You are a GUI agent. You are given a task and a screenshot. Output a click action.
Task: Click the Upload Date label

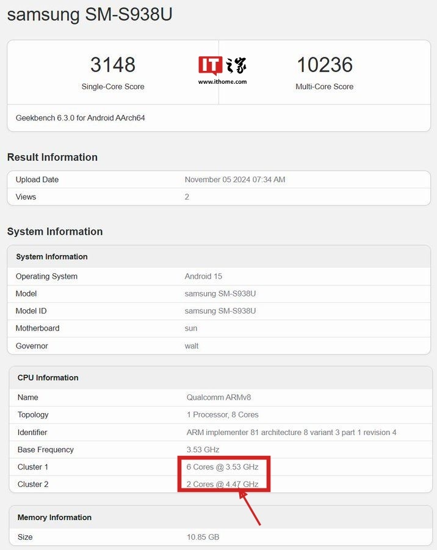click(x=37, y=180)
